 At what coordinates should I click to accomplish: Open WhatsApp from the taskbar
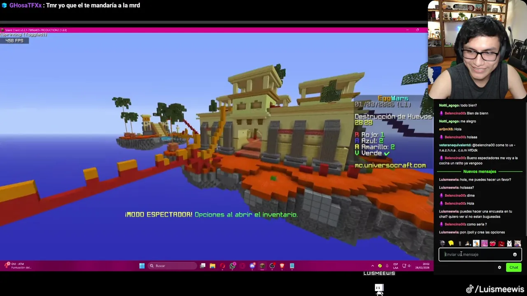tap(233, 266)
